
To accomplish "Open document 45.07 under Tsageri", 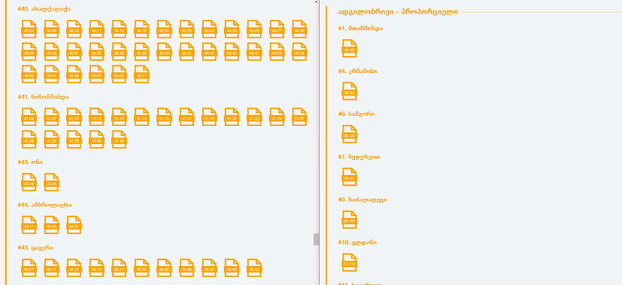I will [29, 268].
